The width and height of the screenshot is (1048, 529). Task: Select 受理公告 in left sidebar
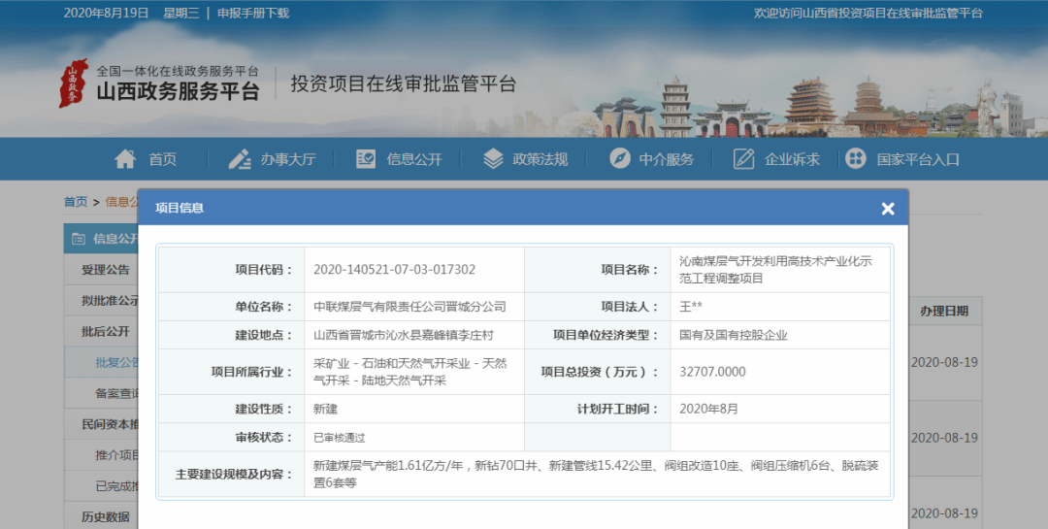106,270
